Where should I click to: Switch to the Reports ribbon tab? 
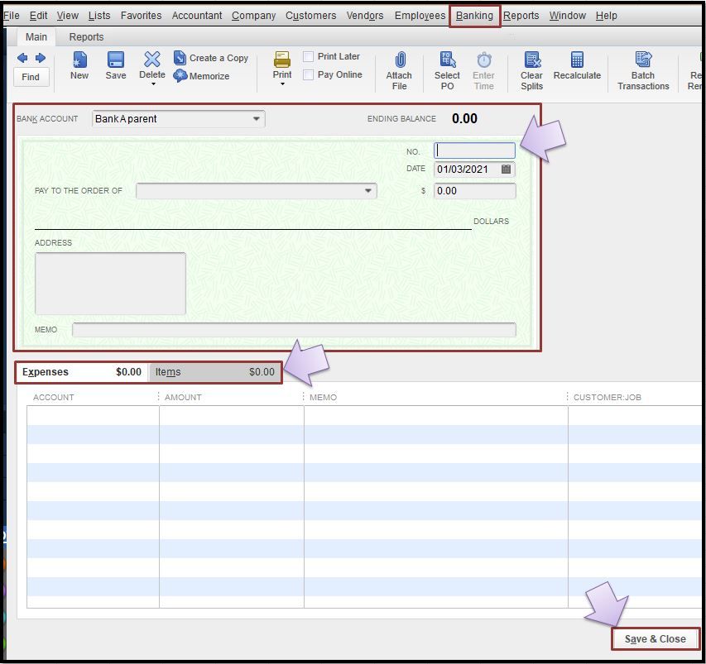86,37
